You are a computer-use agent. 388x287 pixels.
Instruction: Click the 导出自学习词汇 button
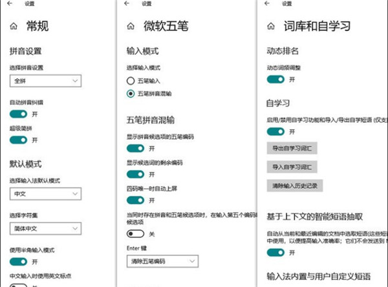tap(292, 149)
